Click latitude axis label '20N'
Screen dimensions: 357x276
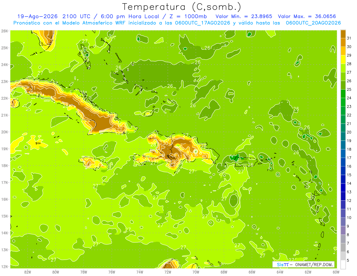[x=4, y=132]
